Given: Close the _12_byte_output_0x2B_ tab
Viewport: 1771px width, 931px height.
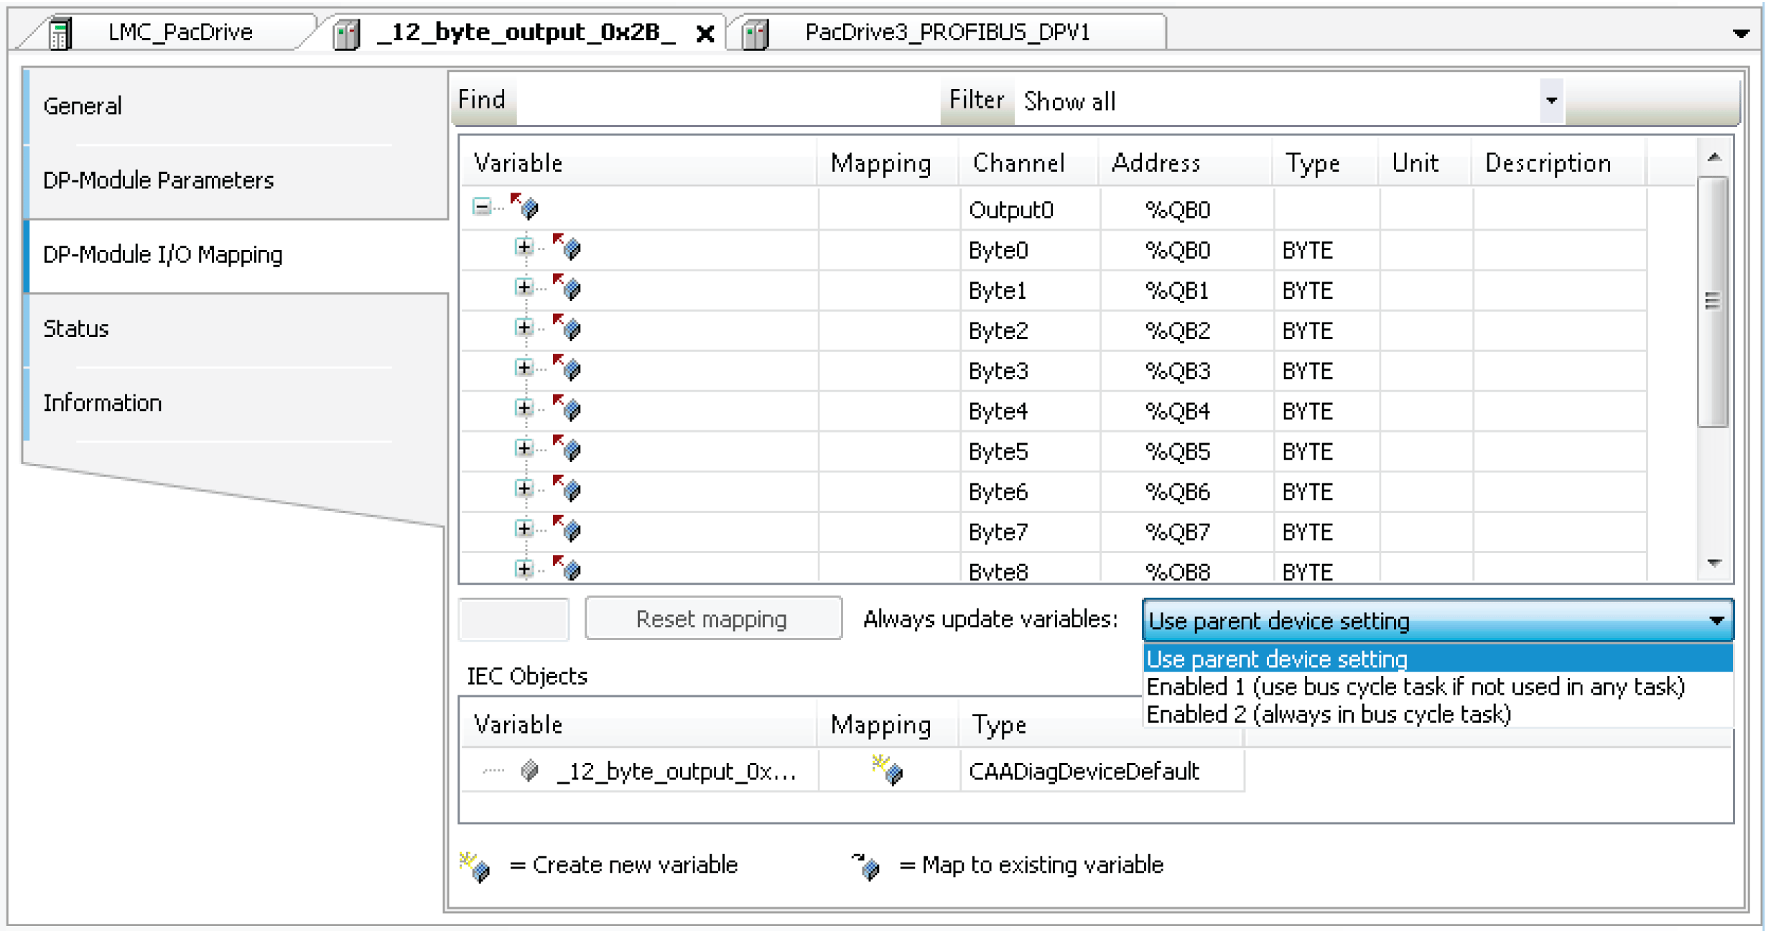Looking at the screenshot, I should point(706,34).
